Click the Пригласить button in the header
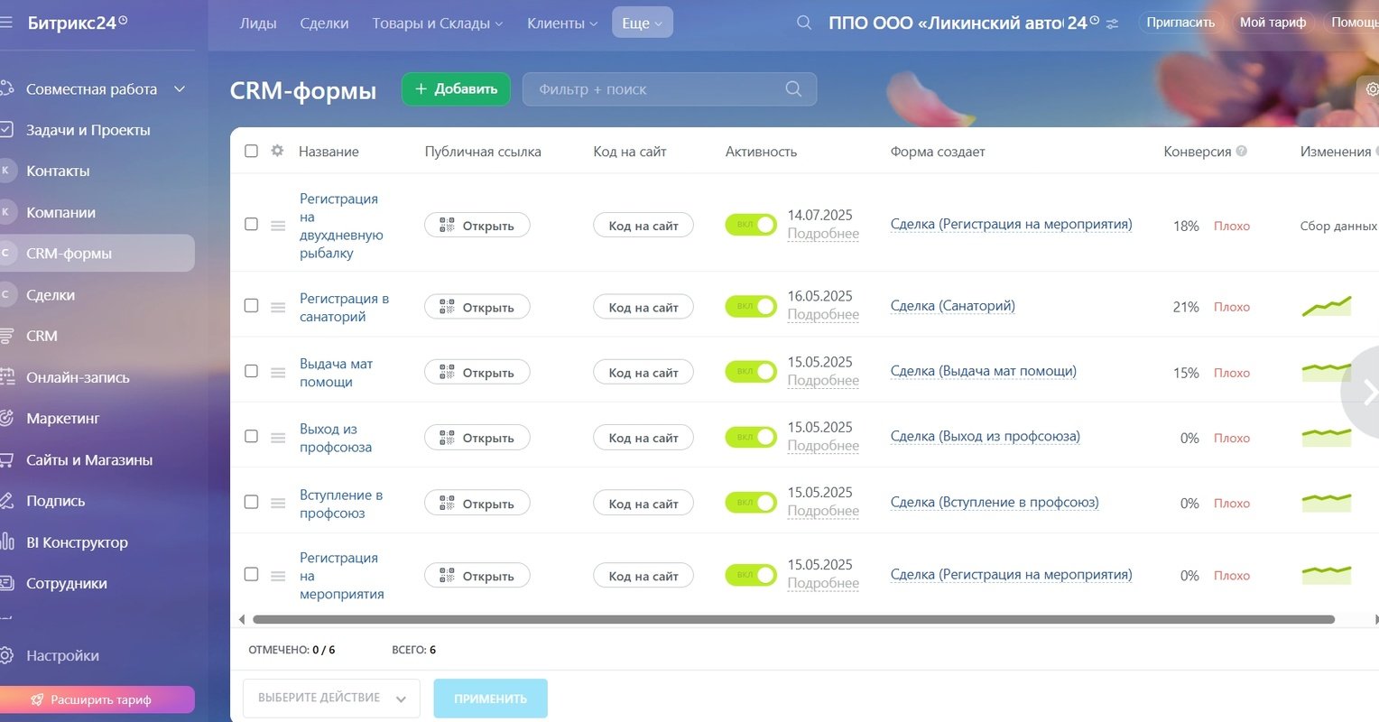Viewport: 1379px width, 722px height. [x=1180, y=23]
